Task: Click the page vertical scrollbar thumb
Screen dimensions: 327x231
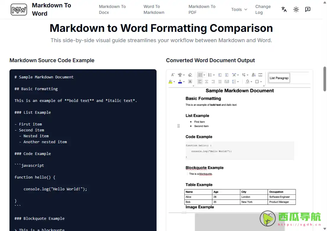Action: 325,79
